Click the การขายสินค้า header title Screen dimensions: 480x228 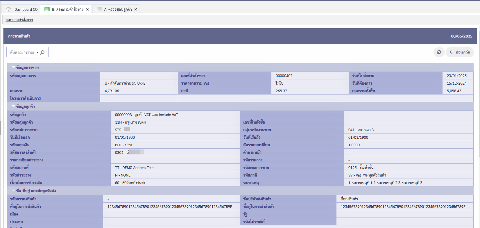click(19, 36)
